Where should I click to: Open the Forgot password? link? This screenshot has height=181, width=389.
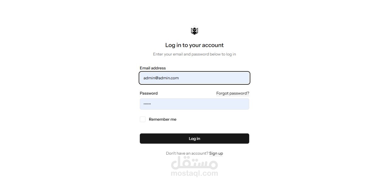(x=233, y=93)
